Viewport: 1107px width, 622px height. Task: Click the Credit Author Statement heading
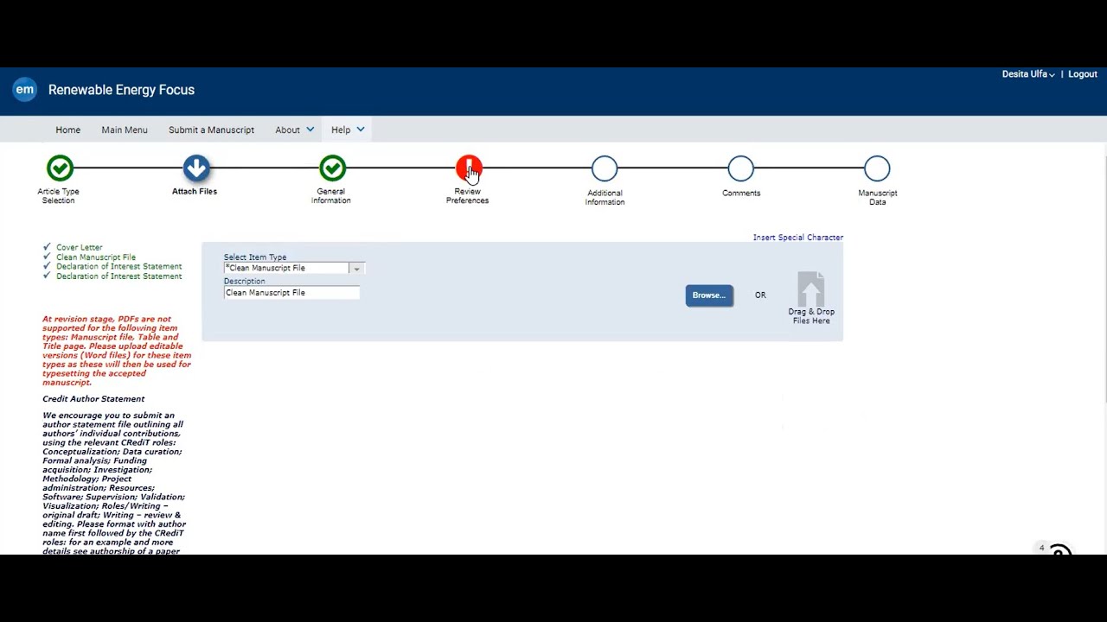click(x=93, y=399)
